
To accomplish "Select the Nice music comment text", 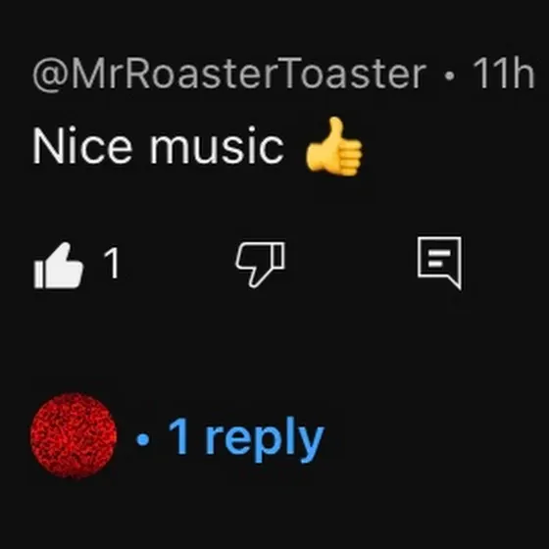I will click(158, 145).
